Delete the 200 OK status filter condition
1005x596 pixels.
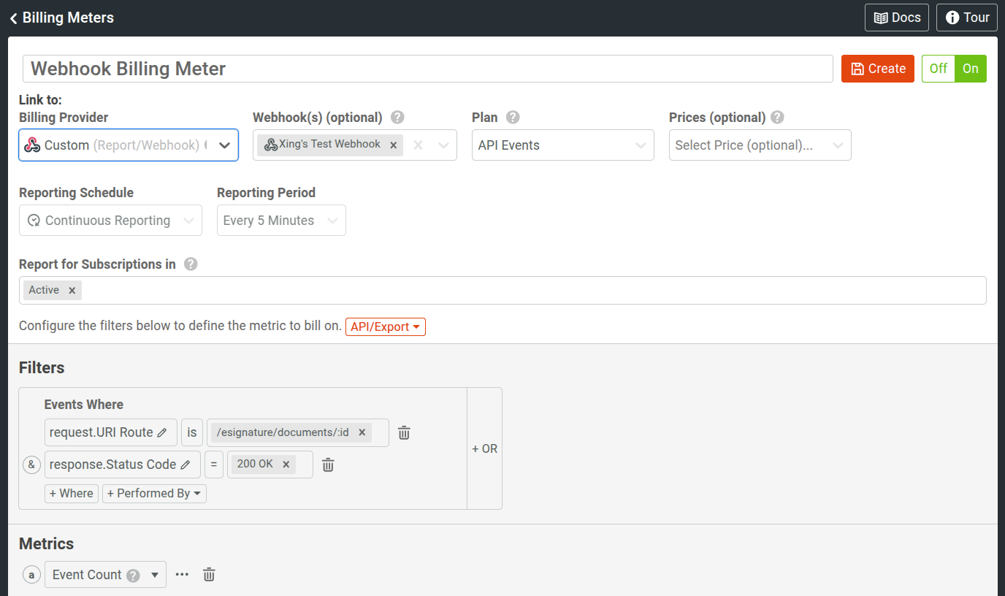[x=328, y=465]
